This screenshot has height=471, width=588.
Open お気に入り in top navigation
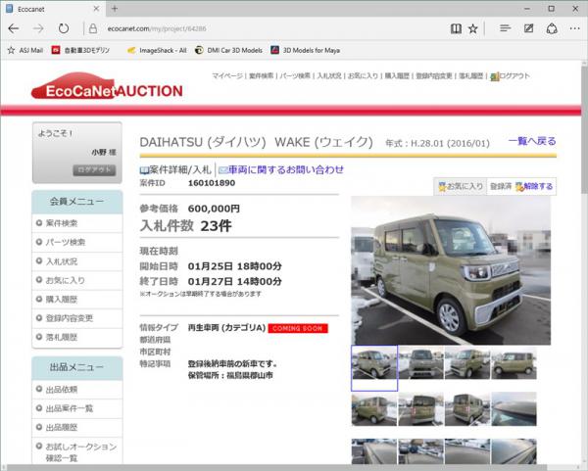363,76
